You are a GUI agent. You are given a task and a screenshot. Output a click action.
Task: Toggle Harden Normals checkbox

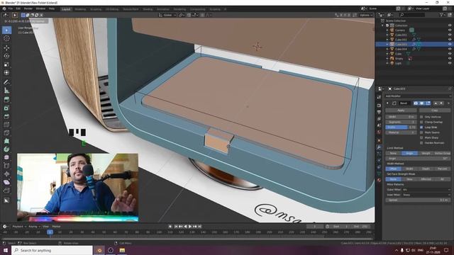[x=421, y=143]
